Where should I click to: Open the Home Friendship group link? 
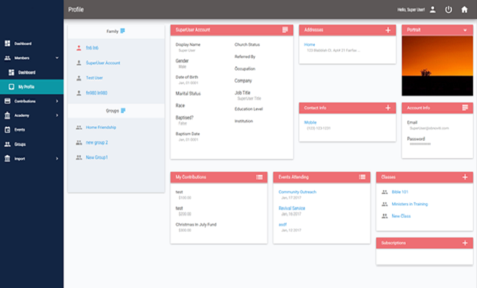101,127
